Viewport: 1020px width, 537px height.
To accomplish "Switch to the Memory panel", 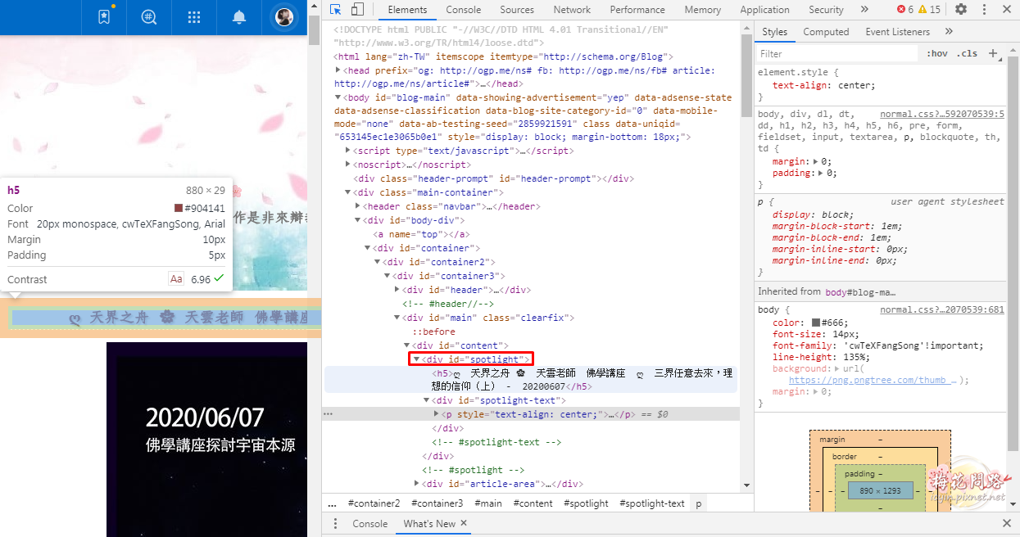I will click(703, 10).
